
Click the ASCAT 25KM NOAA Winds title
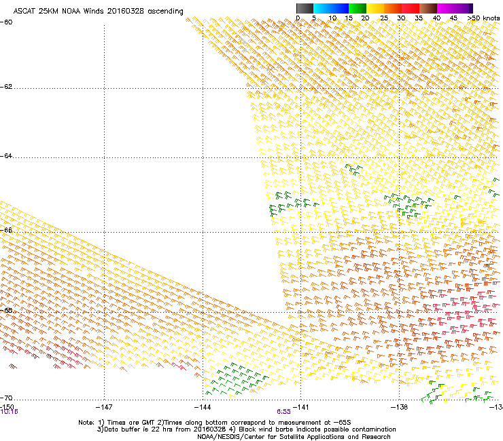[98, 12]
